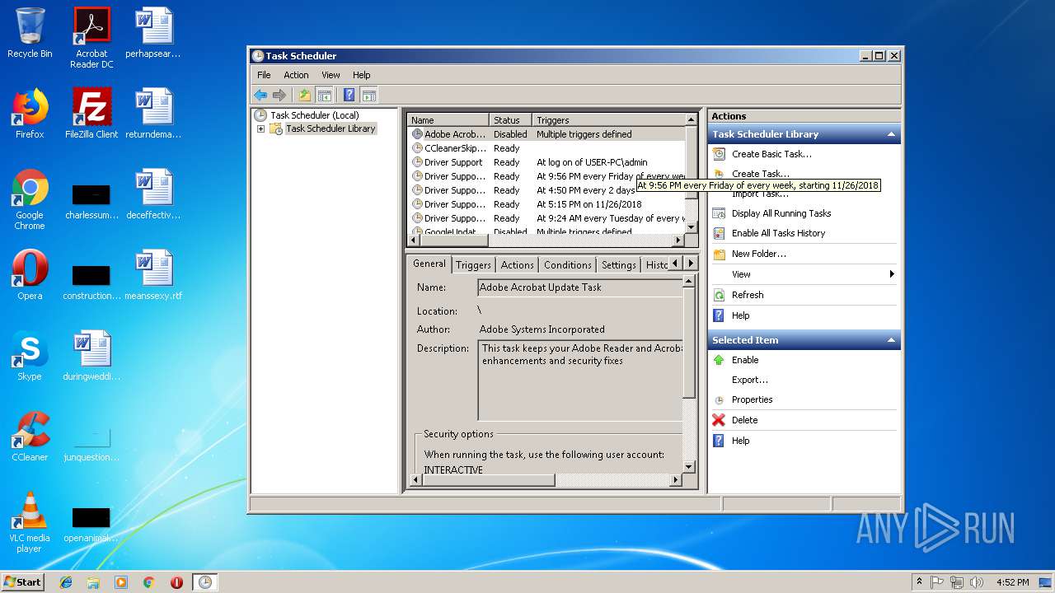
Task: Open Opera from the taskbar
Action: pyautogui.click(x=176, y=582)
